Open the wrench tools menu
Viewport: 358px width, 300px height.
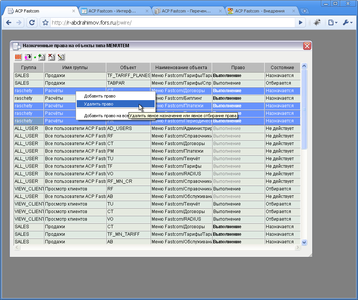tap(347, 22)
